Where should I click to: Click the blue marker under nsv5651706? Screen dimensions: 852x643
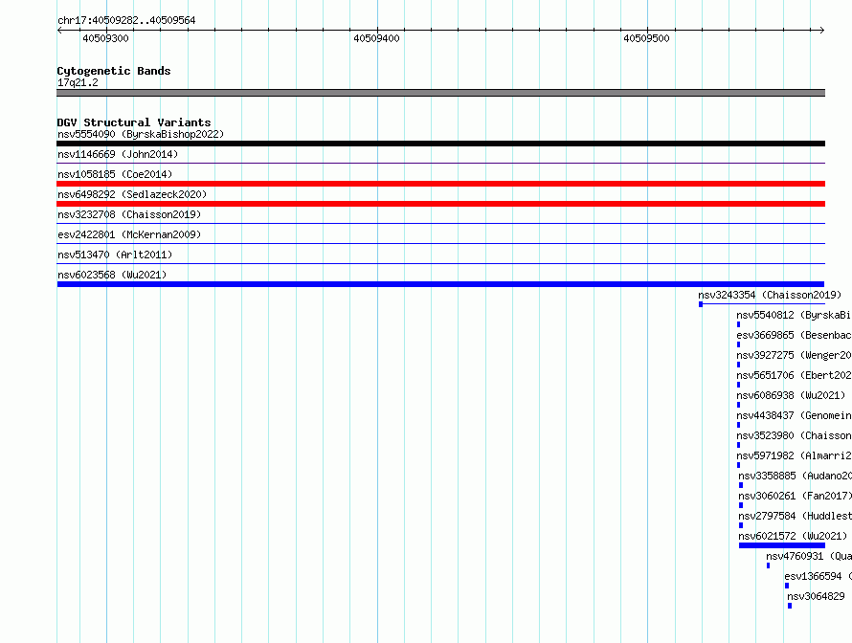tap(738, 385)
